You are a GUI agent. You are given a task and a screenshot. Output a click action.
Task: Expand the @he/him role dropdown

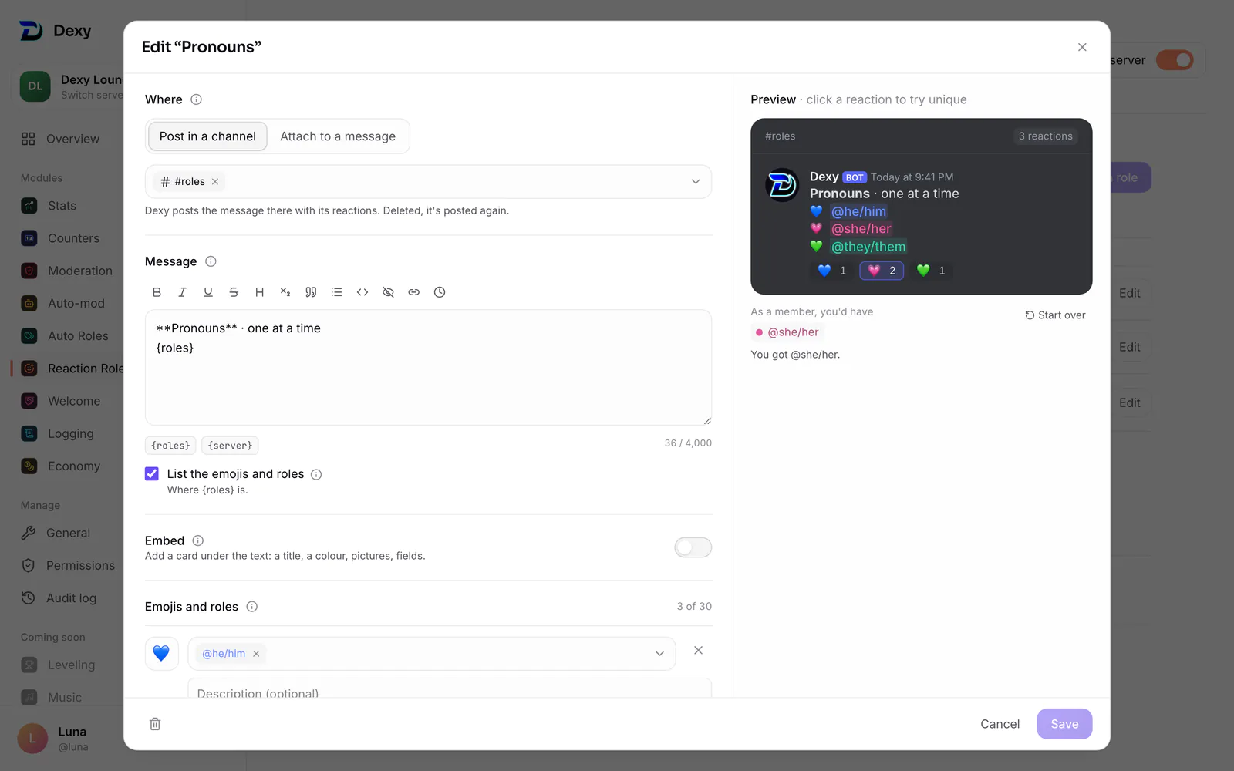[x=659, y=654]
